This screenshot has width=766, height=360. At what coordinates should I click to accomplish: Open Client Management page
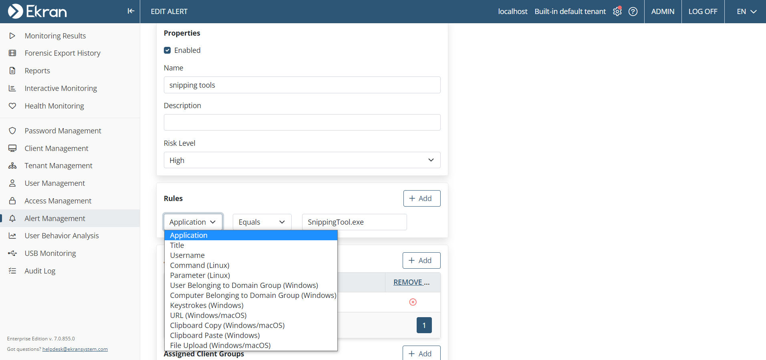click(56, 148)
